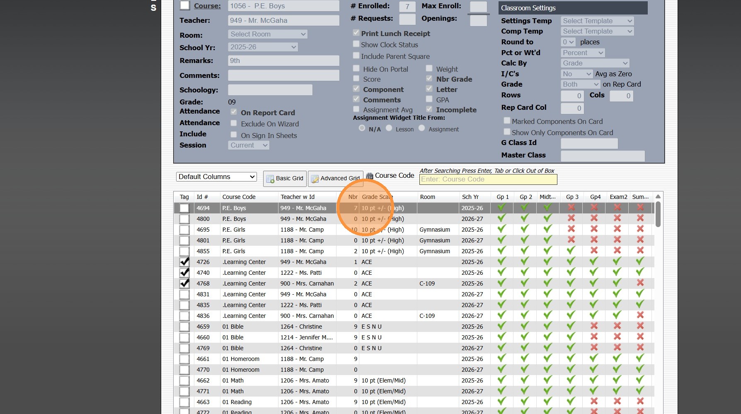Click the Exam2 red X in row 4800
Image resolution: width=741 pixels, height=414 pixels.
click(x=617, y=218)
